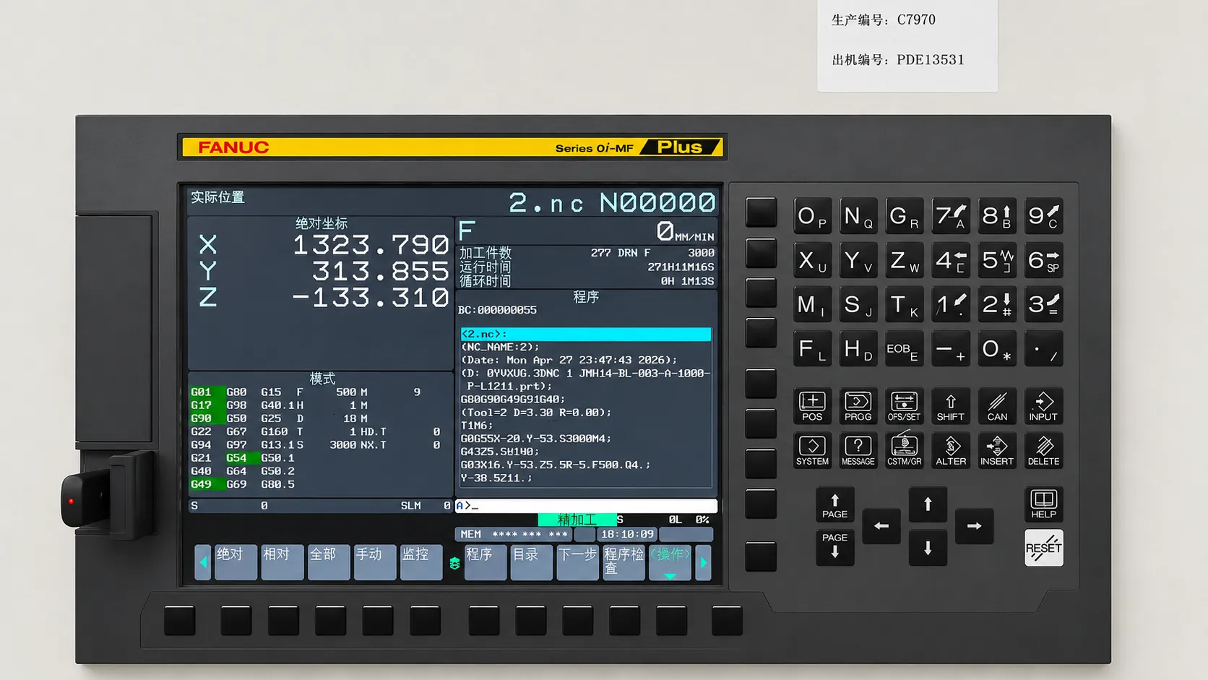Click the PAGE up key
This screenshot has width=1208, height=680.
coord(834,505)
